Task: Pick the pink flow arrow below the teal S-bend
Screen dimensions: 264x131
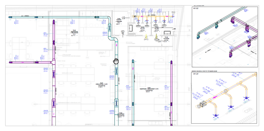Action: (x=116, y=45)
